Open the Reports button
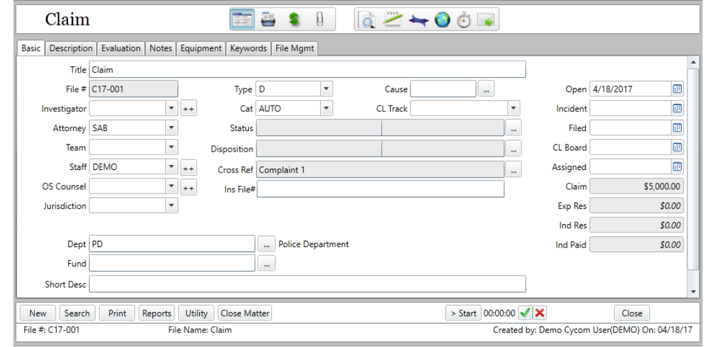 click(157, 313)
